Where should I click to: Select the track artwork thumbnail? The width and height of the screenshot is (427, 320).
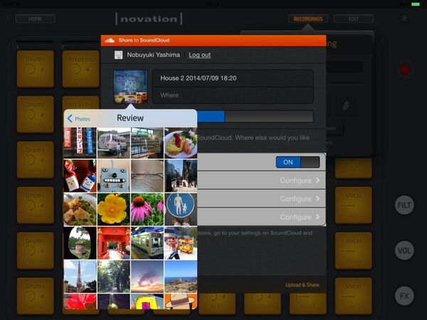pyautogui.click(x=131, y=87)
